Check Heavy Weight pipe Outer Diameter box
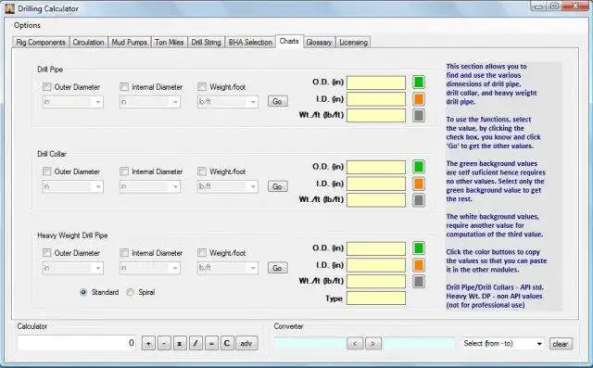This screenshot has height=368, width=593. (47, 253)
